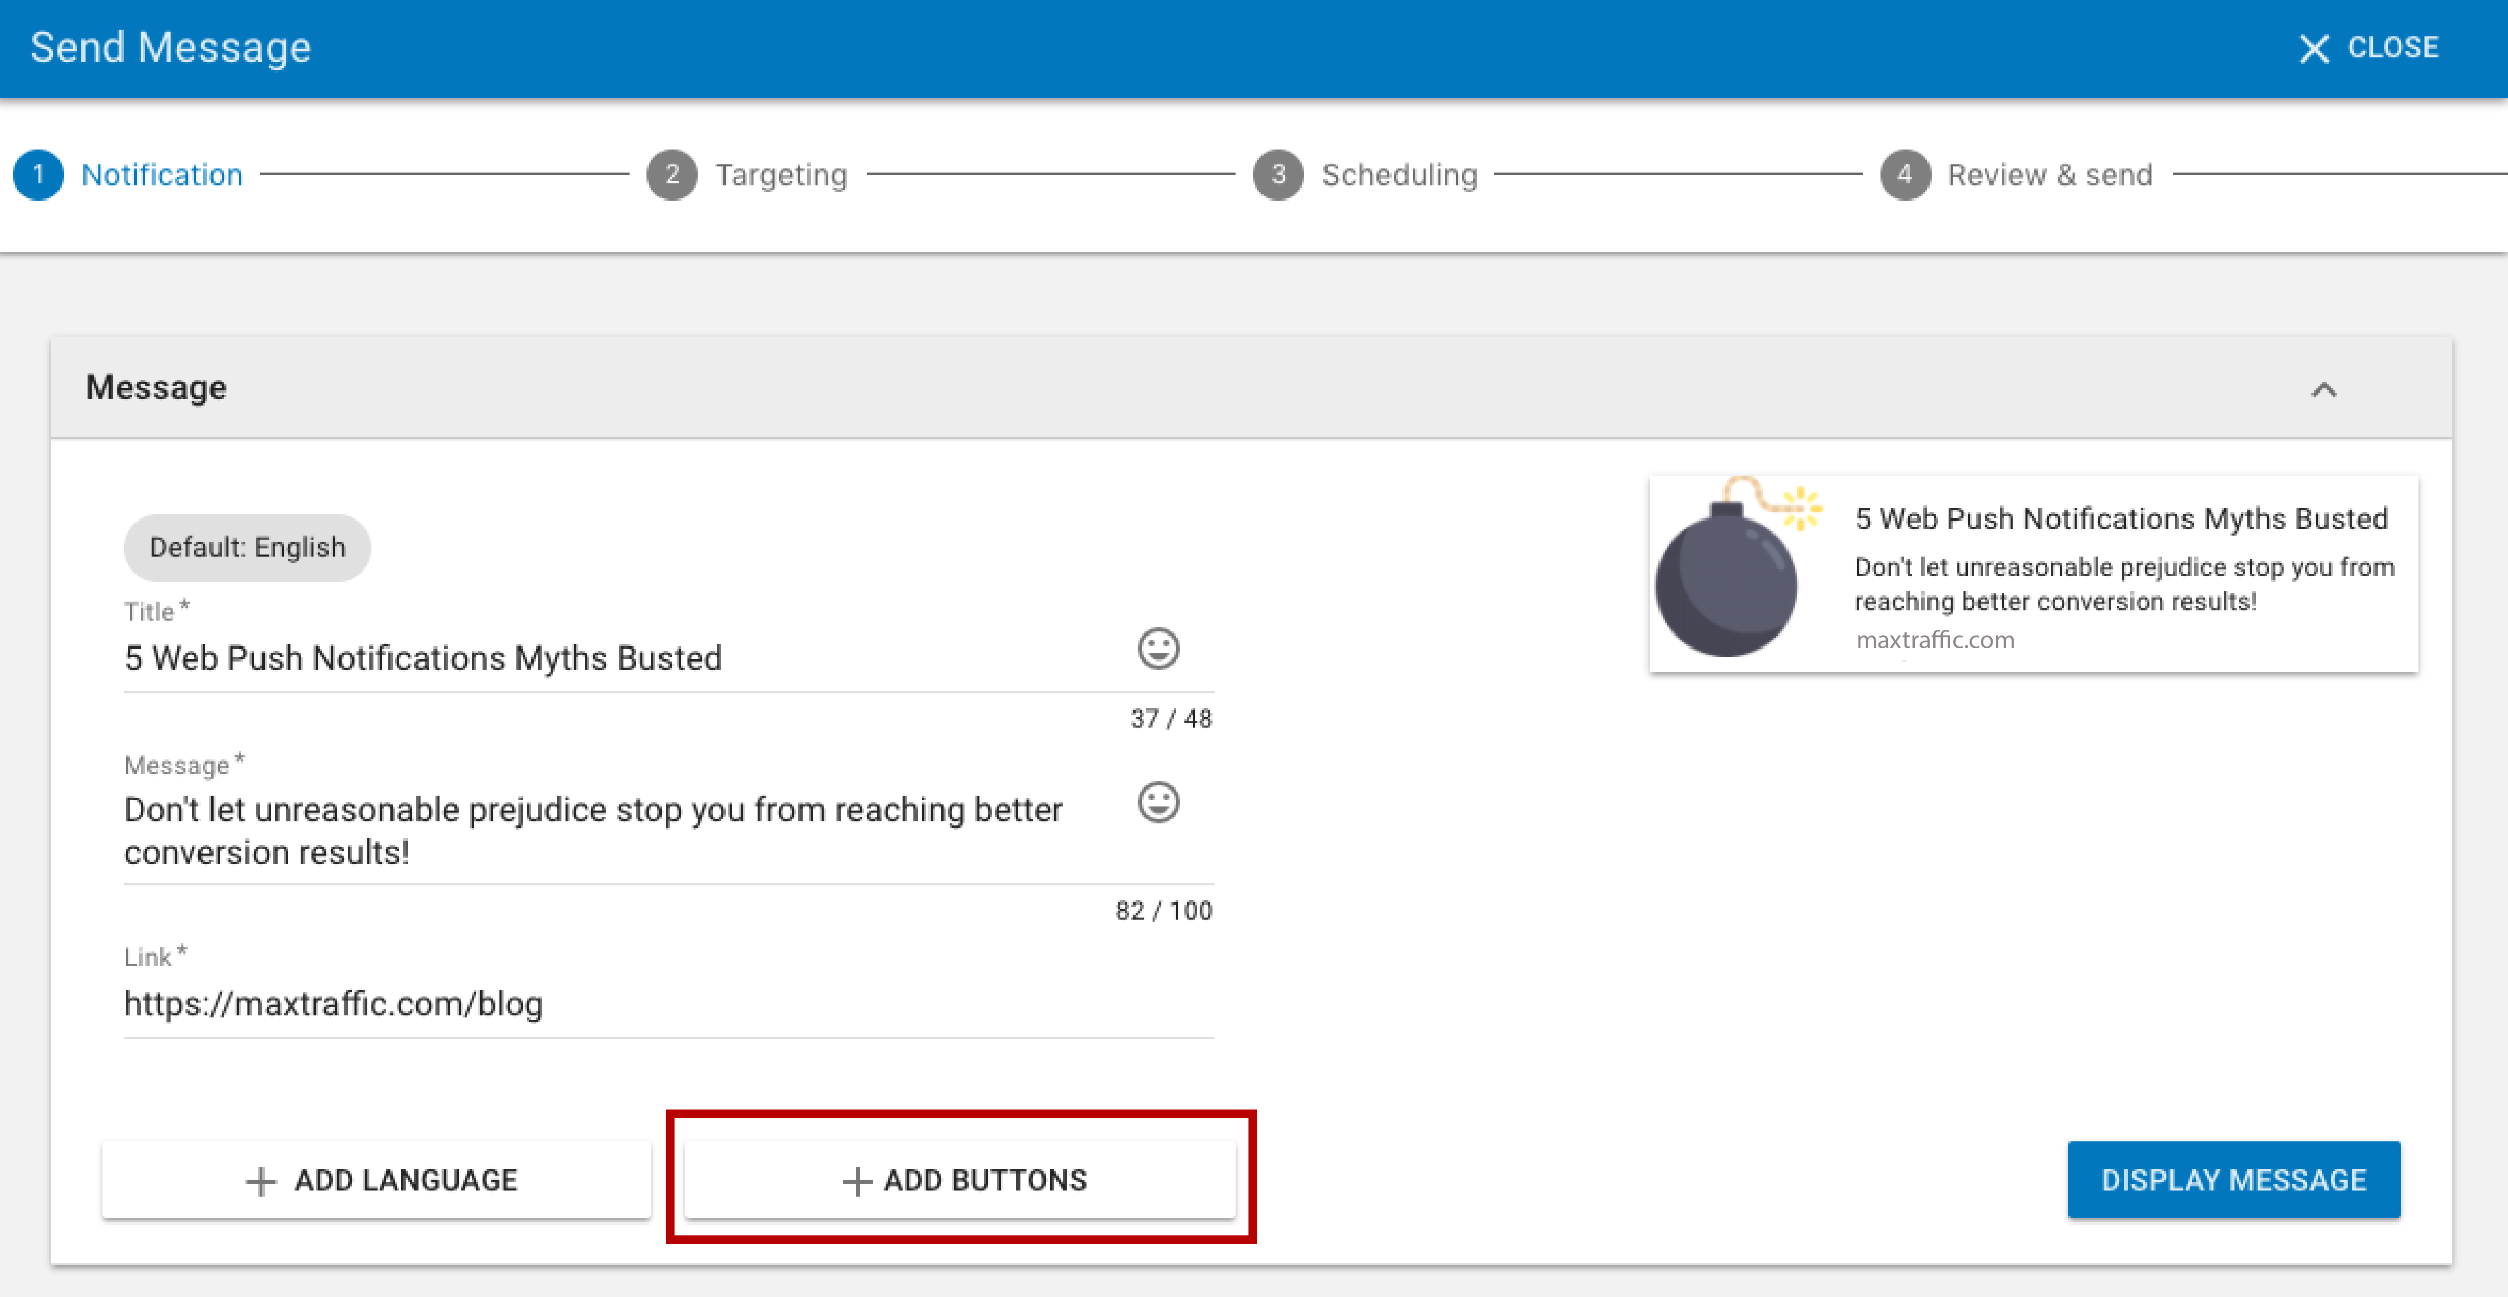Go to step 3 Scheduling
The width and height of the screenshot is (2508, 1297).
click(1365, 174)
